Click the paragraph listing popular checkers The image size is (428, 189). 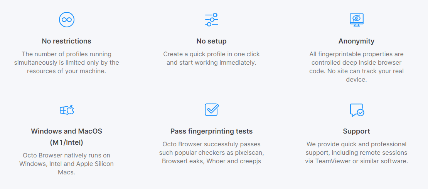click(x=212, y=152)
